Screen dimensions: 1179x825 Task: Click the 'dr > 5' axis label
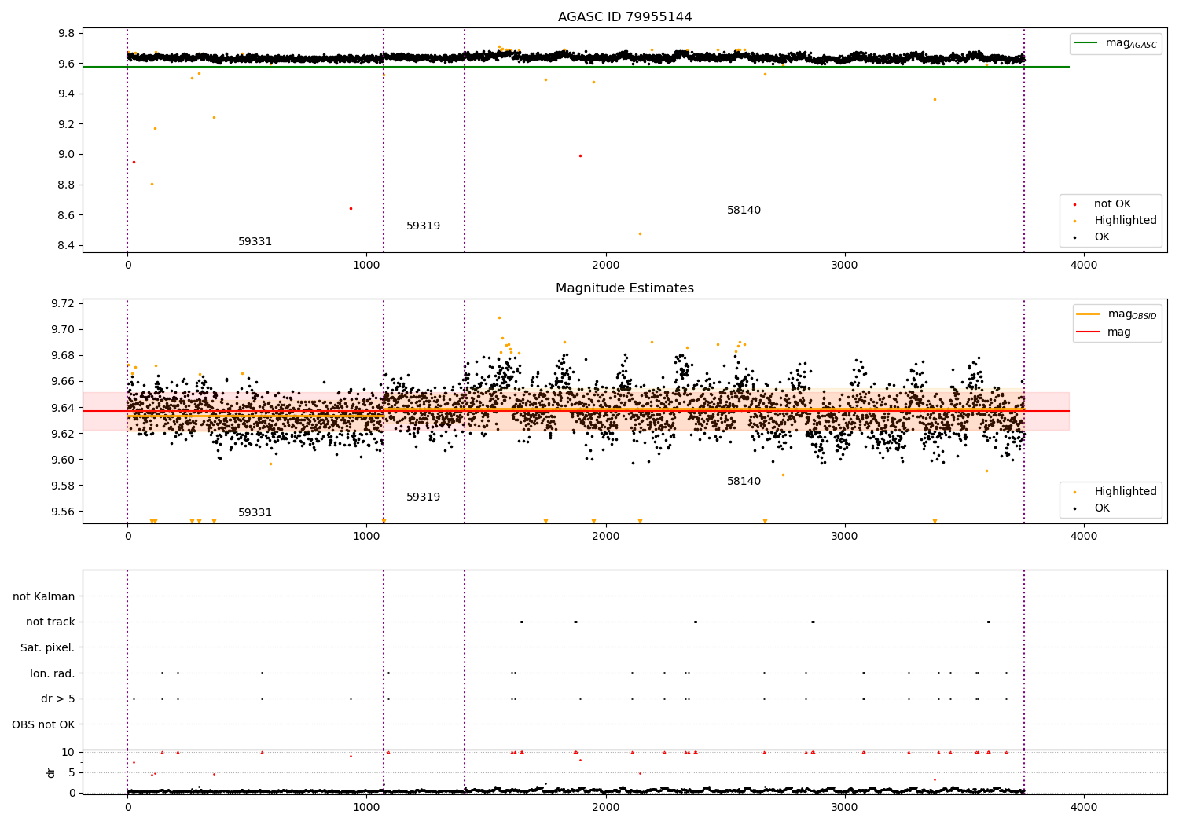pyautogui.click(x=58, y=699)
